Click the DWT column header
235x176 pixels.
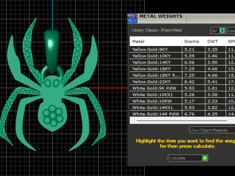215,41
